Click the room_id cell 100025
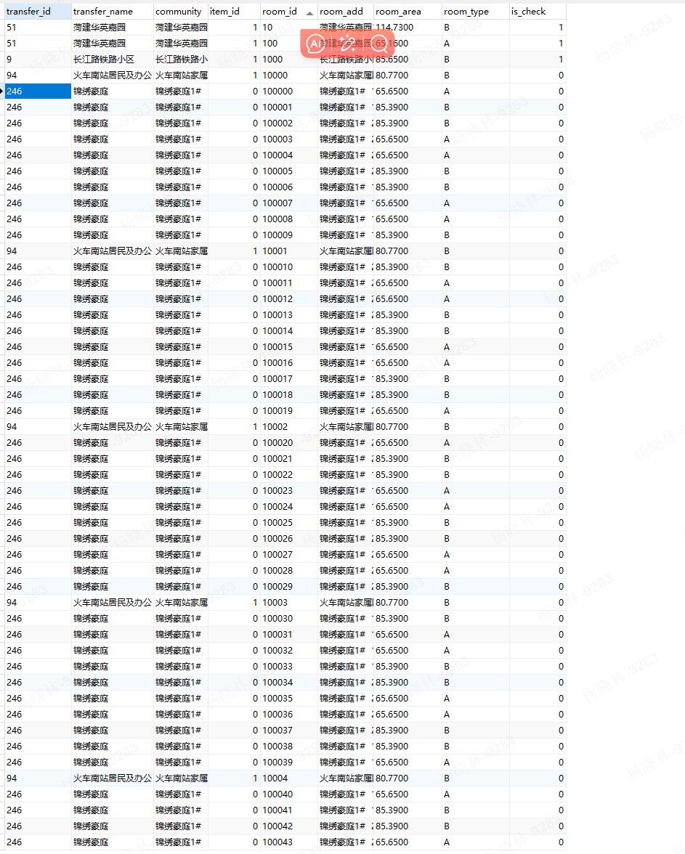The height and width of the screenshot is (854, 685). [x=277, y=523]
